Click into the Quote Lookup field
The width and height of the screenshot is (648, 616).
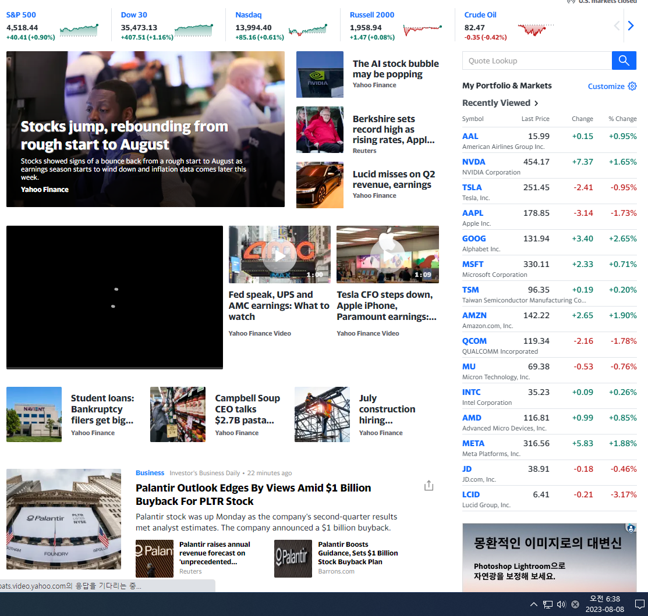(537, 60)
